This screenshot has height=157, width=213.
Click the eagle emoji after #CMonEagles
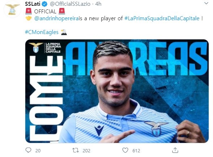tap(64, 32)
